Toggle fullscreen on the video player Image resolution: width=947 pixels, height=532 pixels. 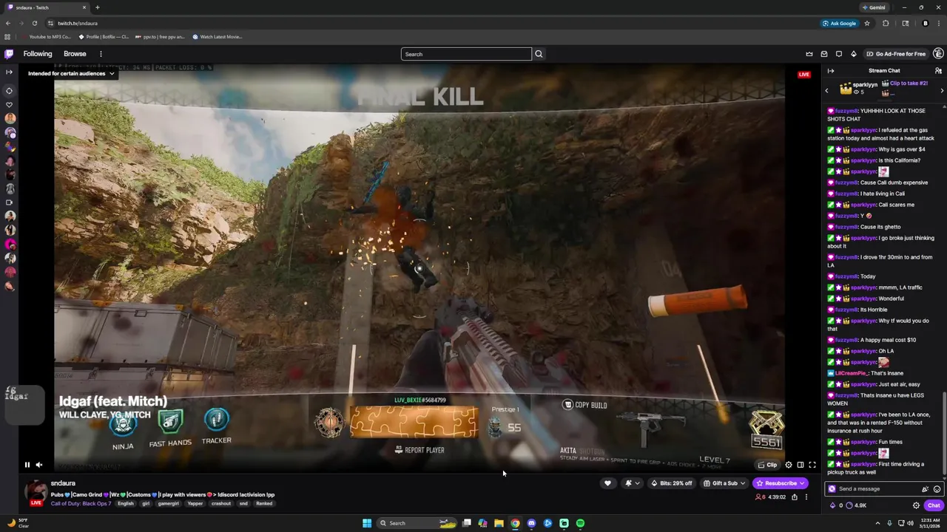click(812, 465)
